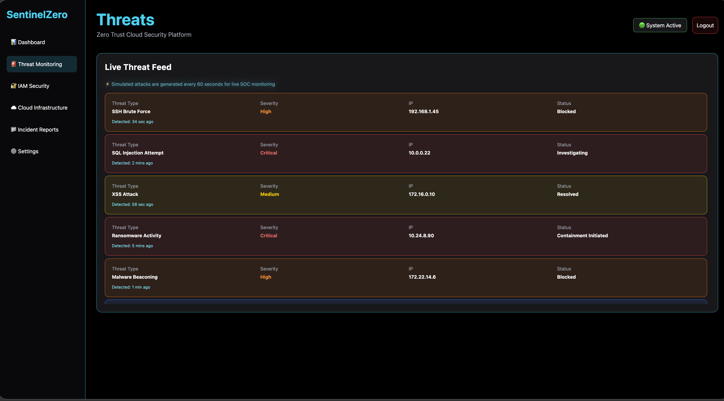Select the SQL Injection Attempt threat card

[x=406, y=154]
